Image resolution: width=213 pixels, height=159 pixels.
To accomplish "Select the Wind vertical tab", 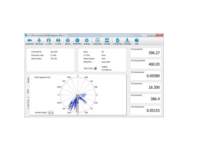I will pos(28,92).
